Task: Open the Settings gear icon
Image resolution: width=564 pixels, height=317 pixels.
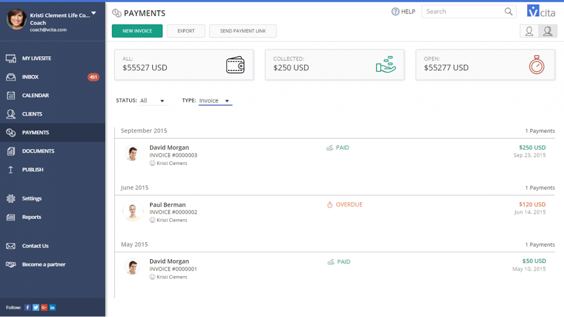Action: point(11,198)
